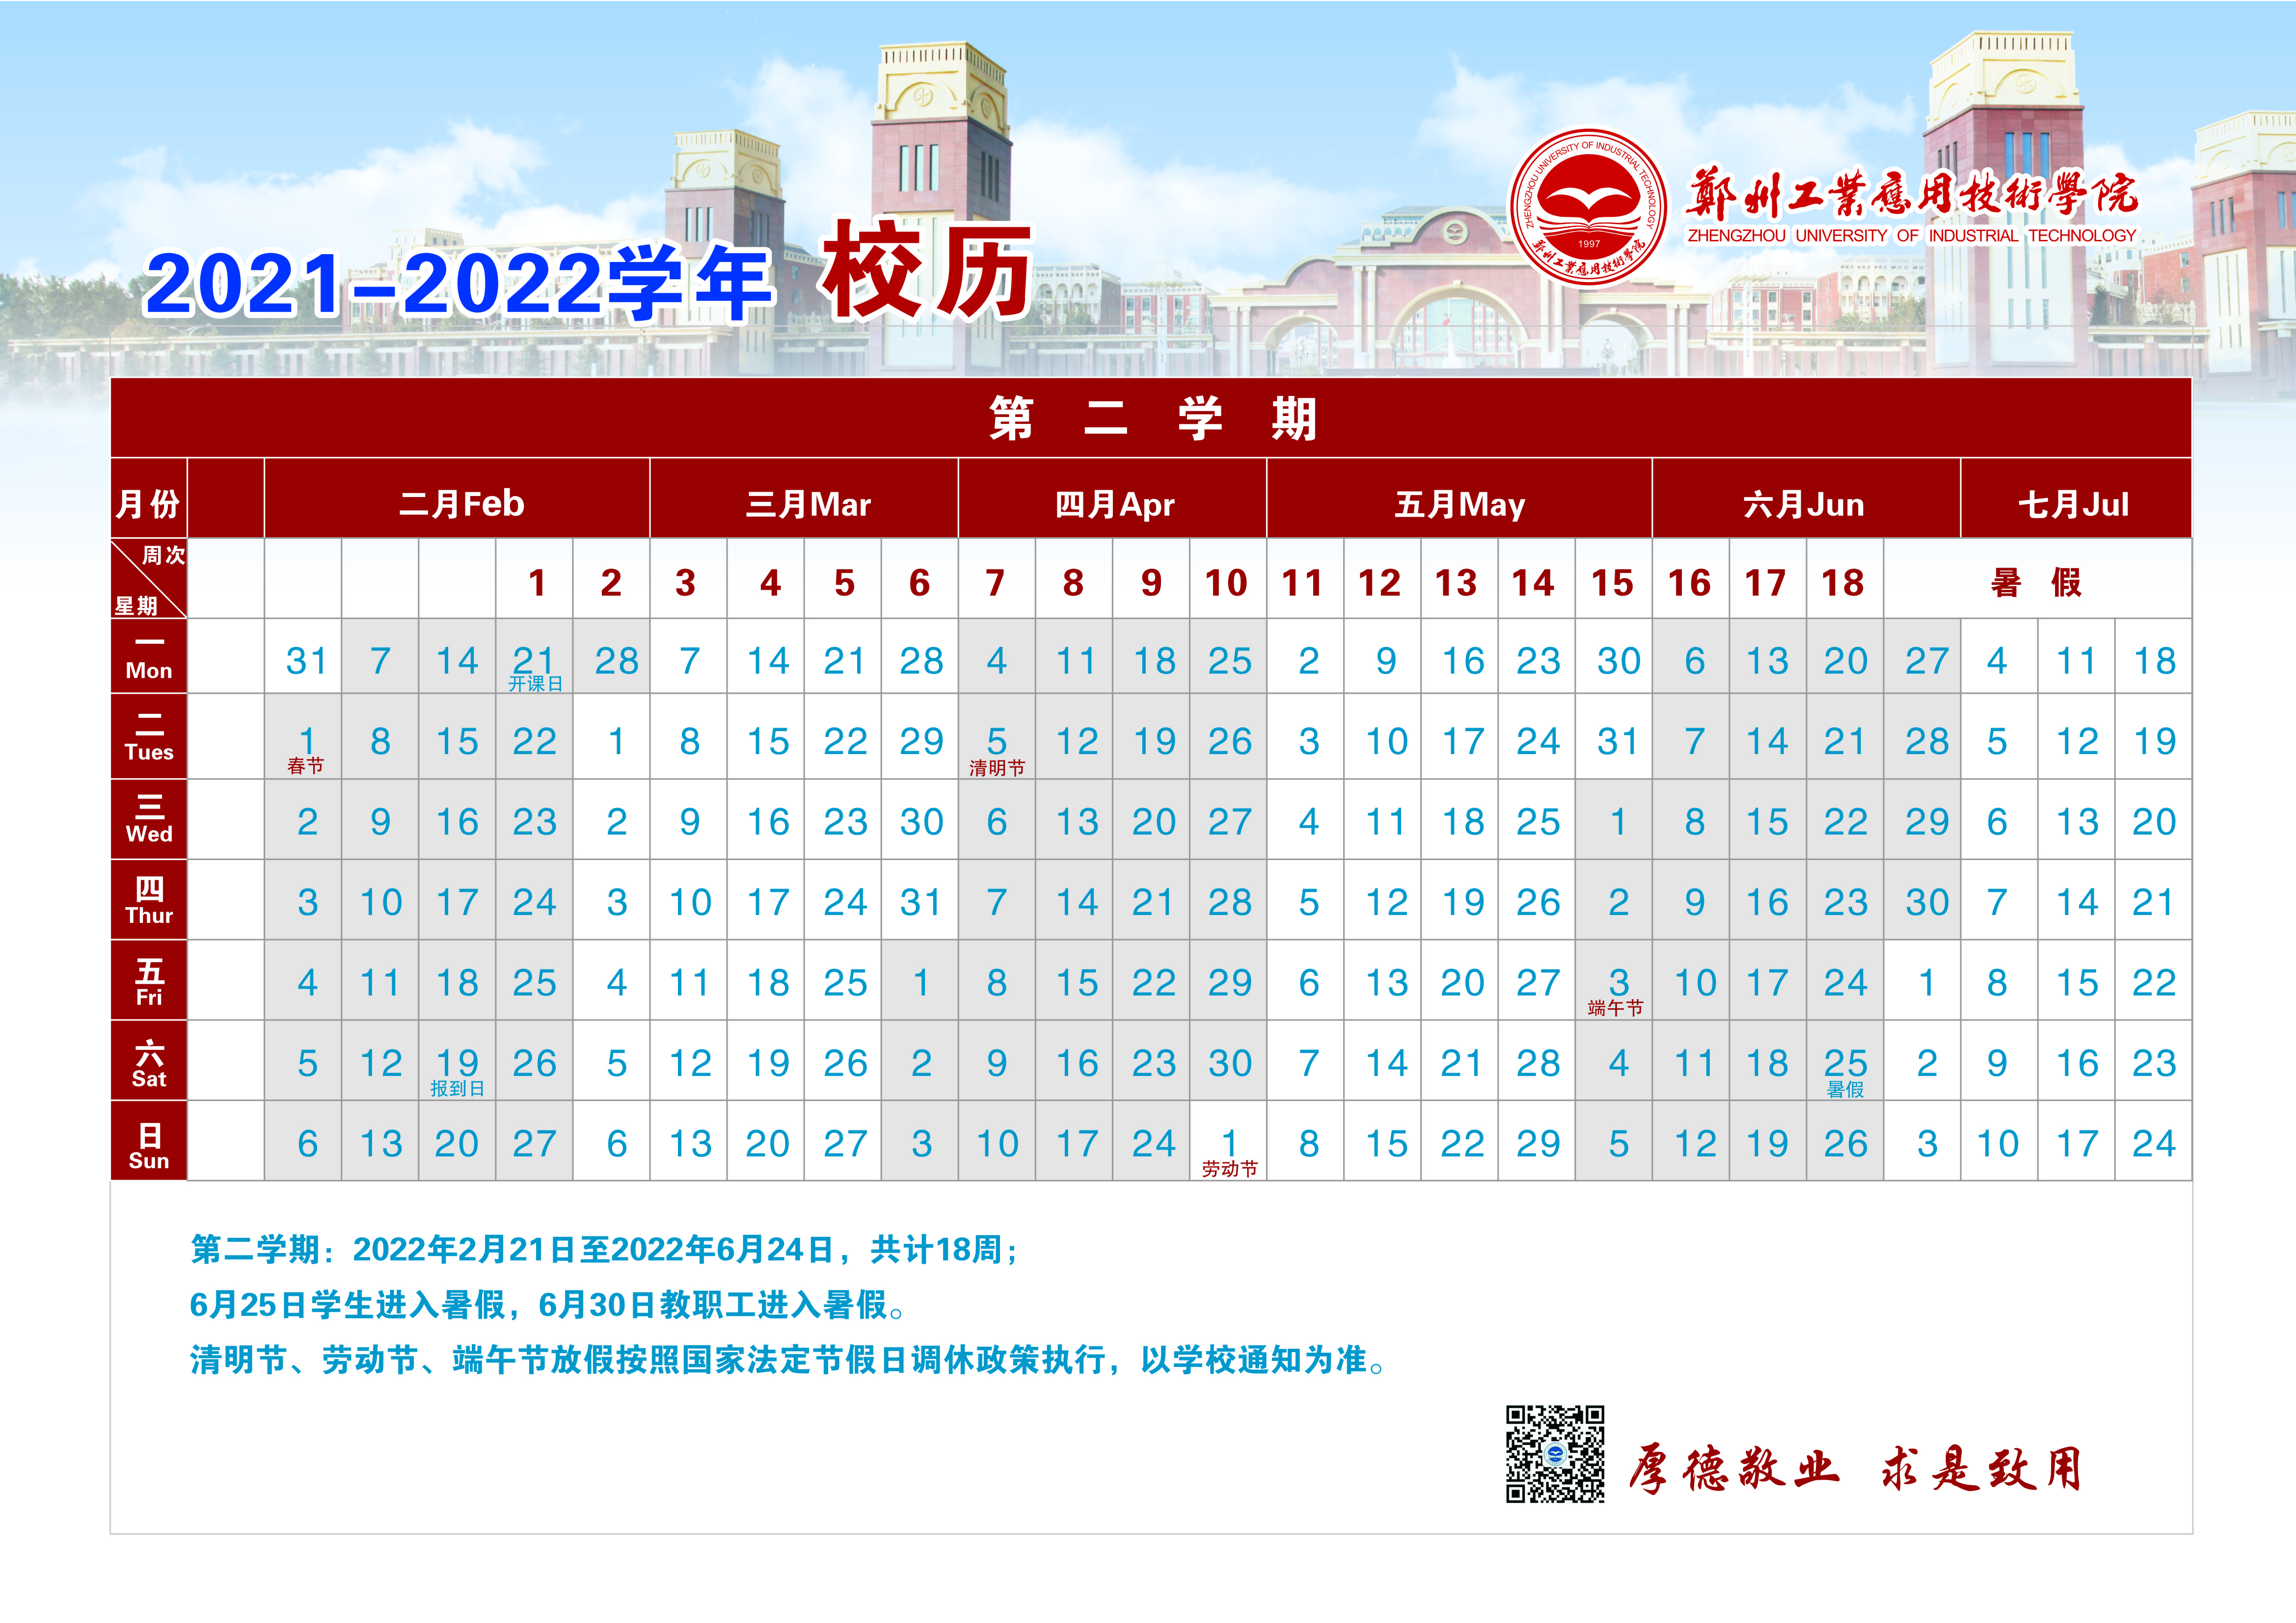Click week number 18 in header row
The image size is (2296, 1623).
click(x=1842, y=583)
